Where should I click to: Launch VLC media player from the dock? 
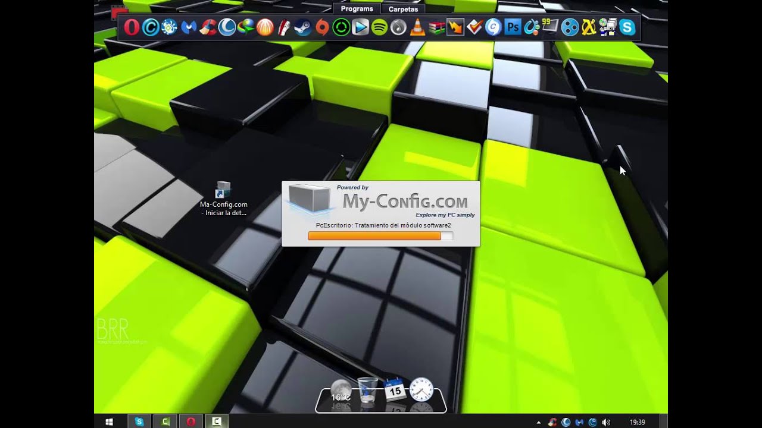[x=418, y=27]
